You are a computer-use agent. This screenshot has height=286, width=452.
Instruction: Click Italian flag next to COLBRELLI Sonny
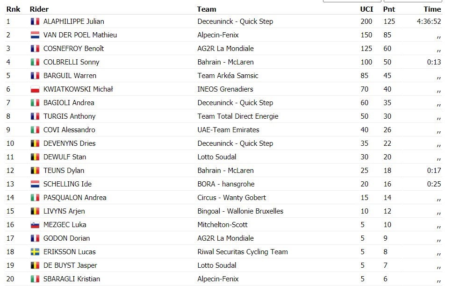click(35, 62)
